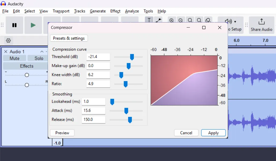Click Apply in Compressor dialog

point(213,133)
